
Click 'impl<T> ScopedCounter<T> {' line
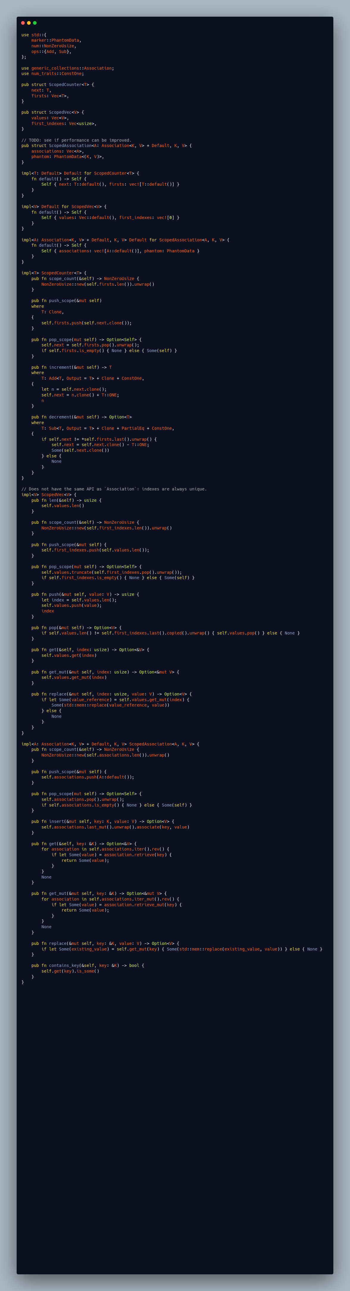coord(54,273)
